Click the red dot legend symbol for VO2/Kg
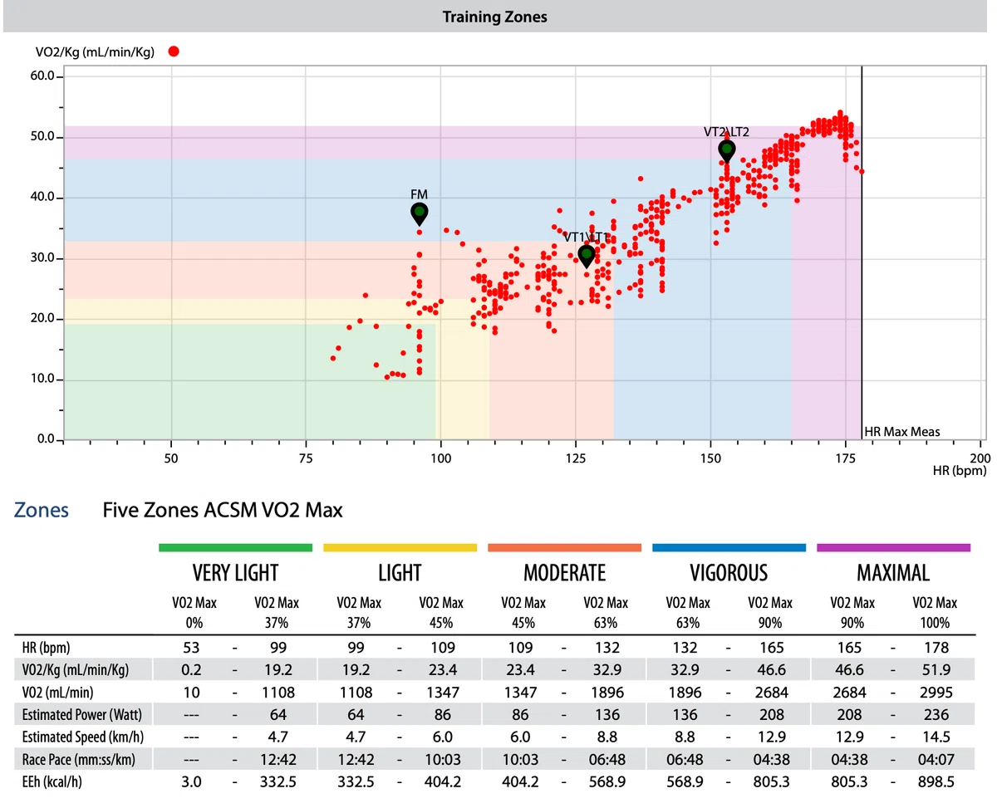Image resolution: width=997 pixels, height=808 pixels. coord(174,51)
